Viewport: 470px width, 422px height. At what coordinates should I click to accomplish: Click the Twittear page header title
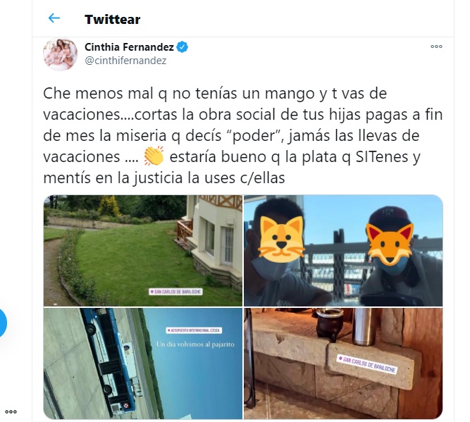coord(113,20)
